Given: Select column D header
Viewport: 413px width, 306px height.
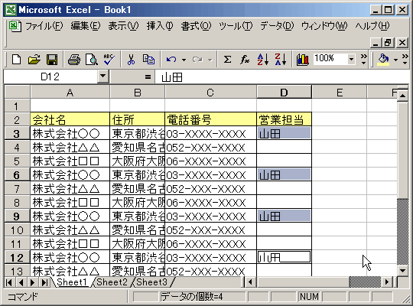Looking at the screenshot, I should tap(285, 93).
